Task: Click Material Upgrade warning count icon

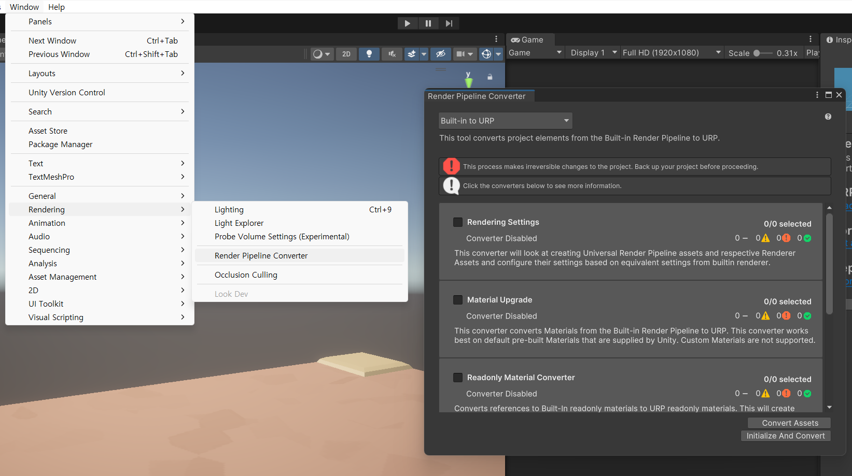Action: (x=765, y=316)
